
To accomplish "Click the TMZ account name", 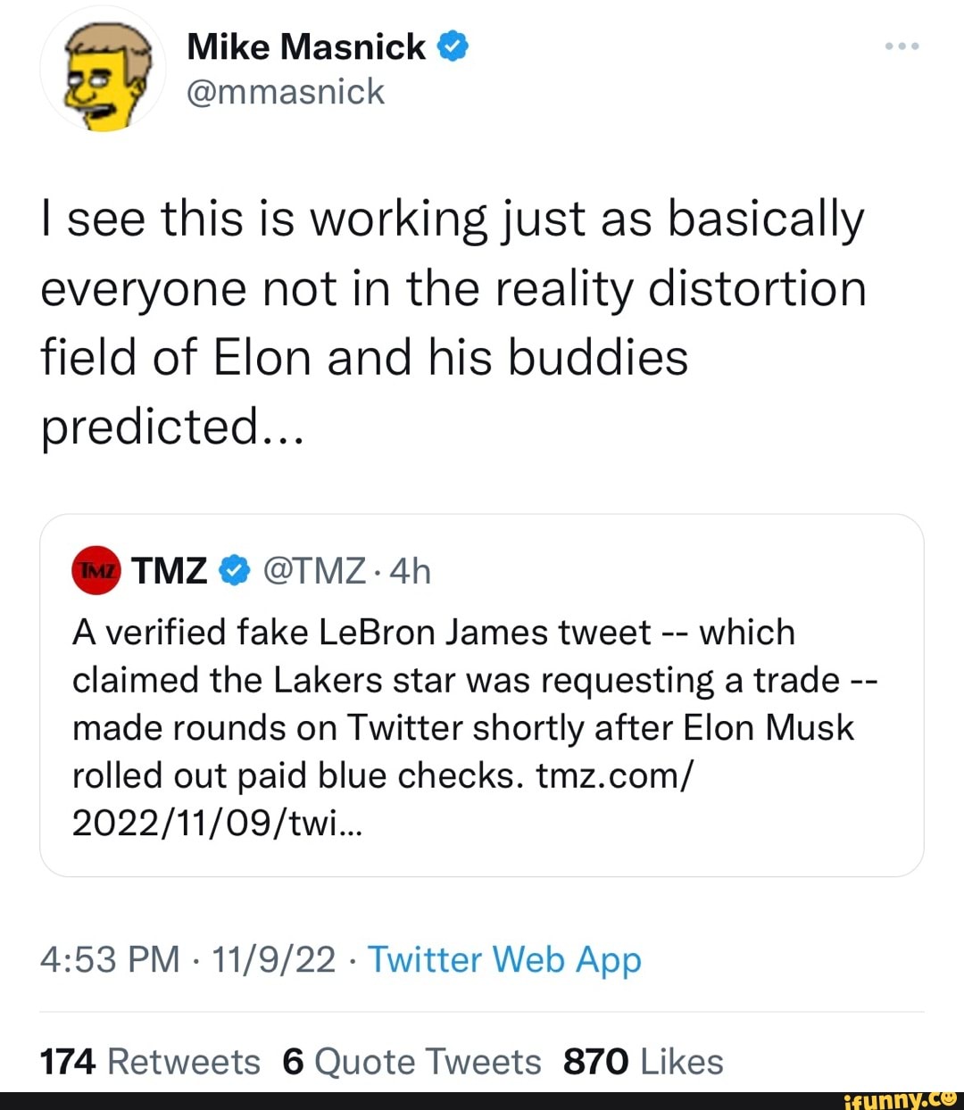I will pyautogui.click(x=170, y=570).
